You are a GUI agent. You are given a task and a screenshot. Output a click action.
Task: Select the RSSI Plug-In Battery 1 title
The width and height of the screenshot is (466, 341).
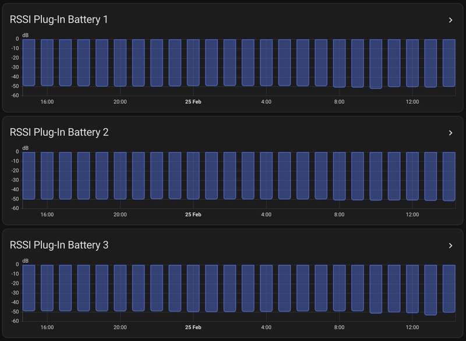pos(59,20)
